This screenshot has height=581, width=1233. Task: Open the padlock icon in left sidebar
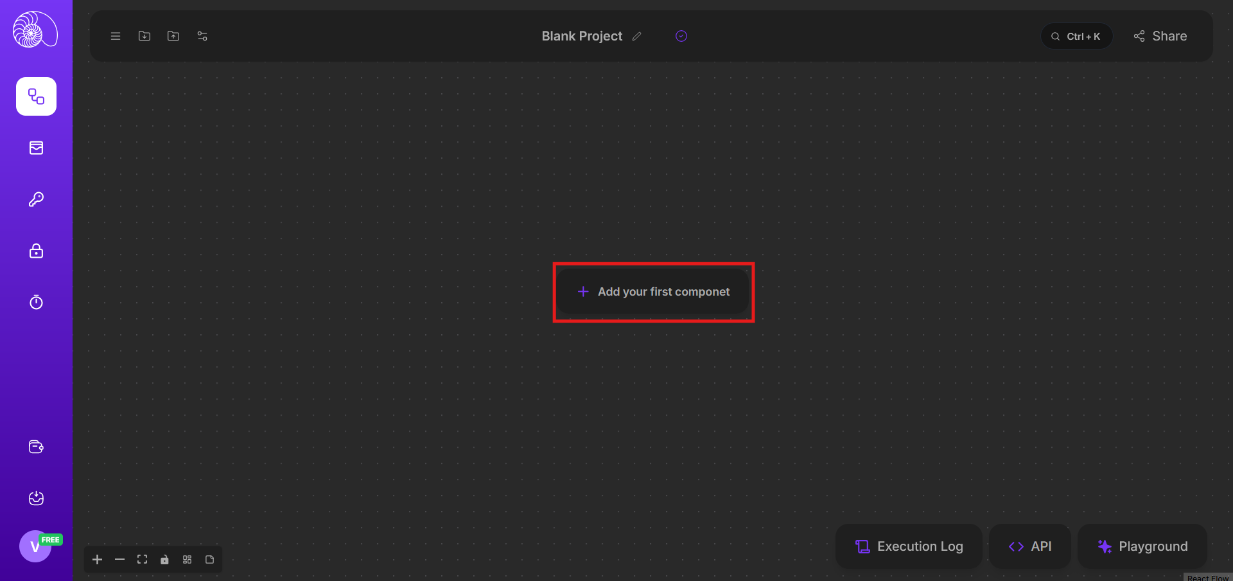coord(37,251)
